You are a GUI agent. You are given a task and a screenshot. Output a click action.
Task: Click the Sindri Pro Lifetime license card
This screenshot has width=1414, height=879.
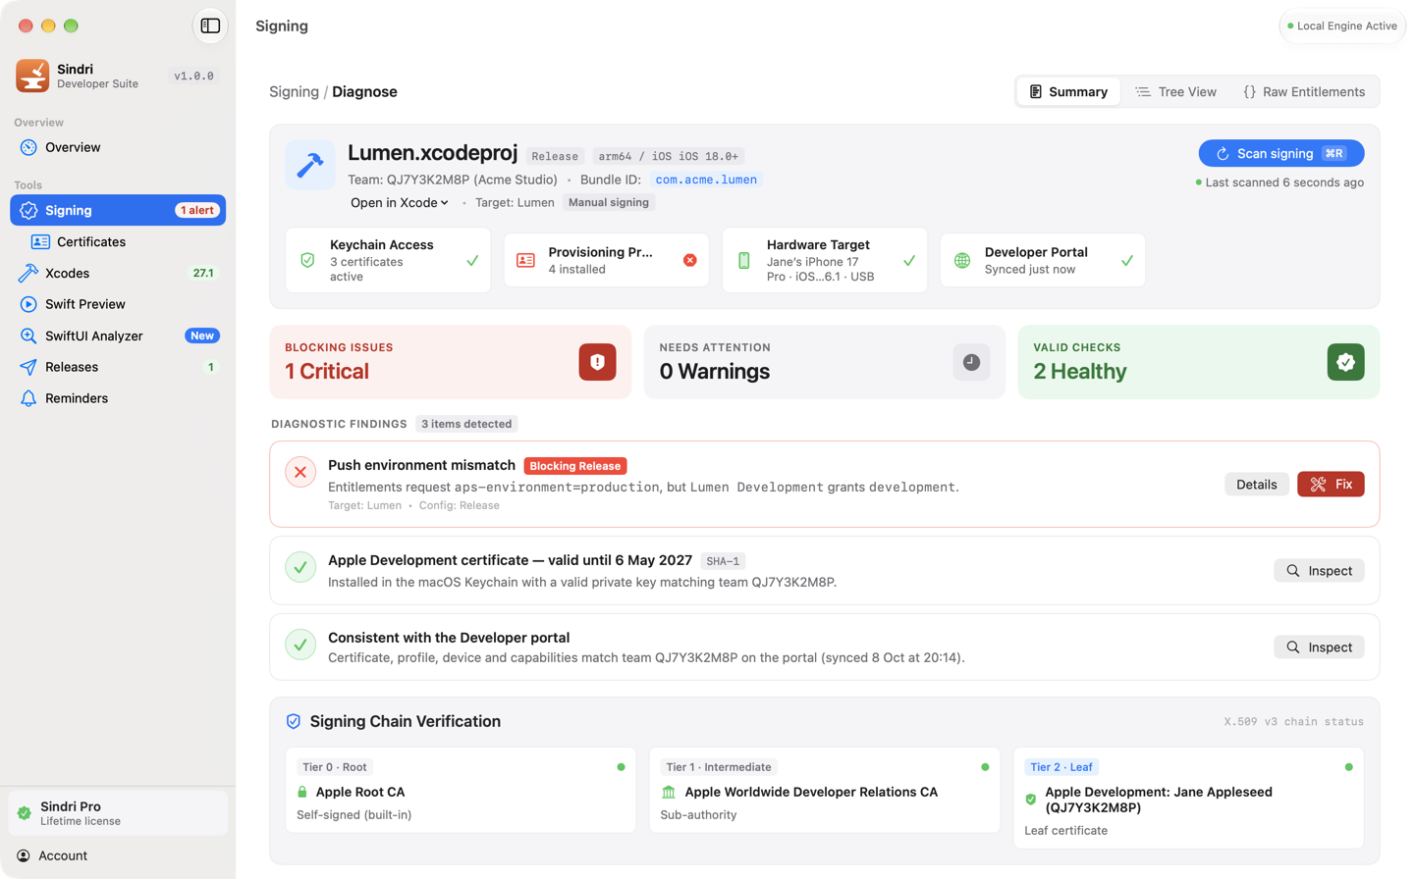[118, 813]
